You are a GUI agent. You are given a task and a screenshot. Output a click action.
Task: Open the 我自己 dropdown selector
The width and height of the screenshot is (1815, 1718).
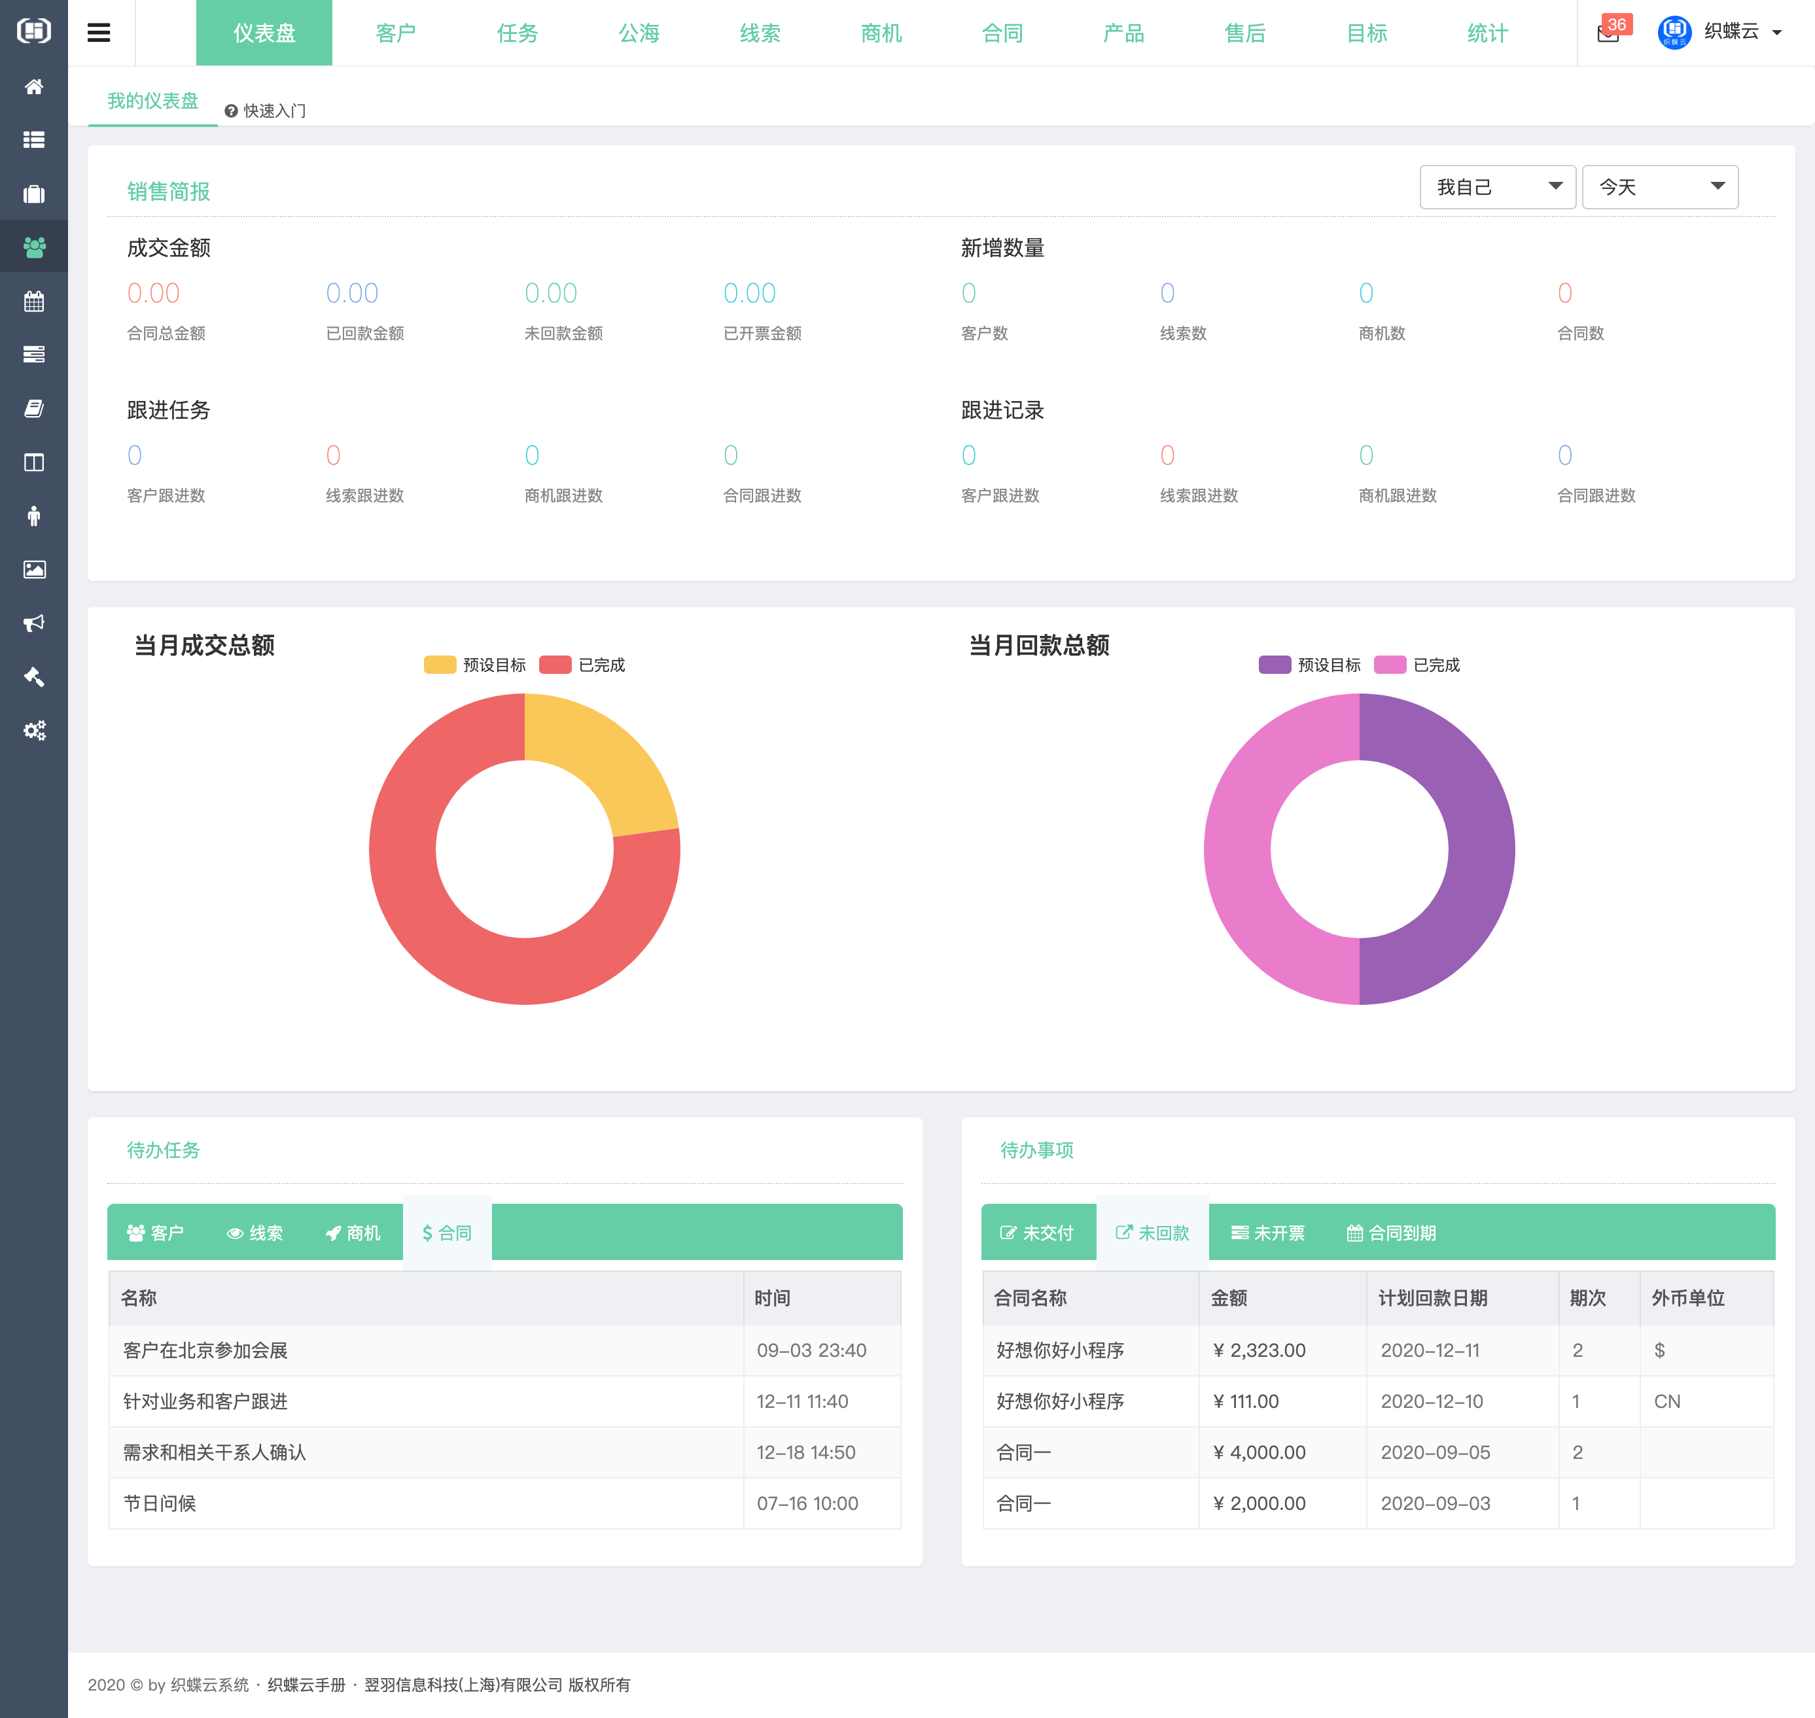pos(1497,187)
